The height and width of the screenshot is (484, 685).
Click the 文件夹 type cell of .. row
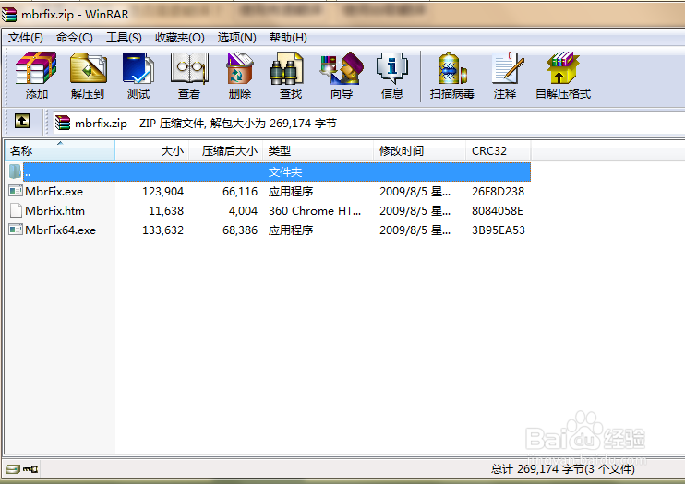[285, 172]
